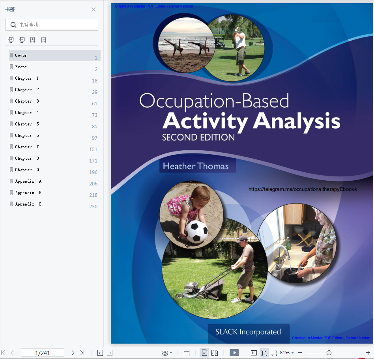Screen dimensions: 374x359
Task: Go to the previous page
Action: 12,353
